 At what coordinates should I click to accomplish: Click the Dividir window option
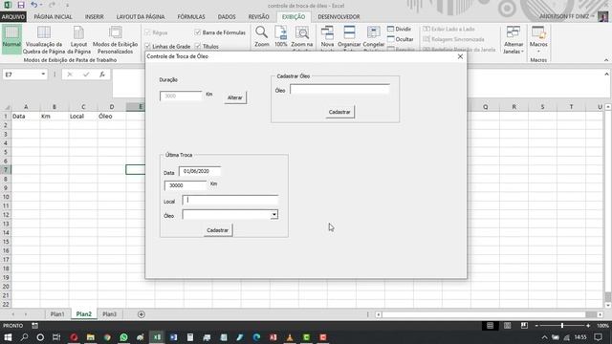tap(400, 30)
